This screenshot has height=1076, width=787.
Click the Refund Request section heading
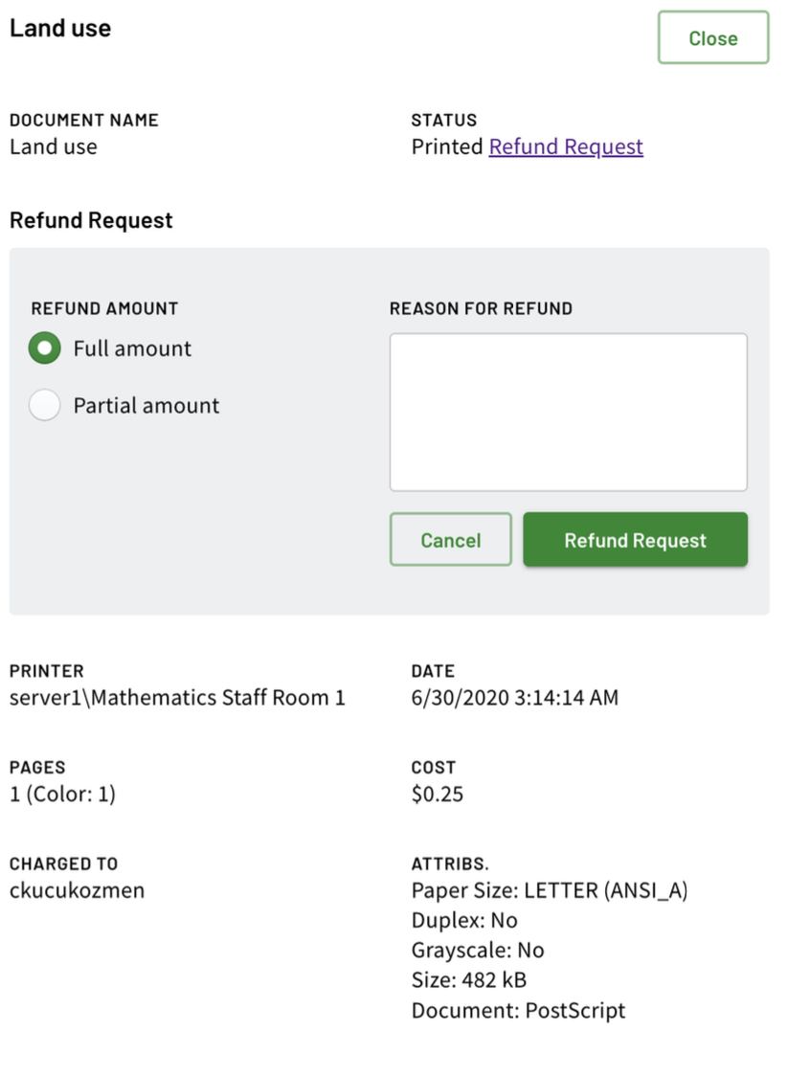pyautogui.click(x=91, y=220)
